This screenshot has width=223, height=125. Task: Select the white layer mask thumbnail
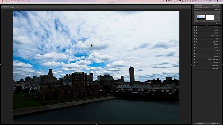(210, 18)
